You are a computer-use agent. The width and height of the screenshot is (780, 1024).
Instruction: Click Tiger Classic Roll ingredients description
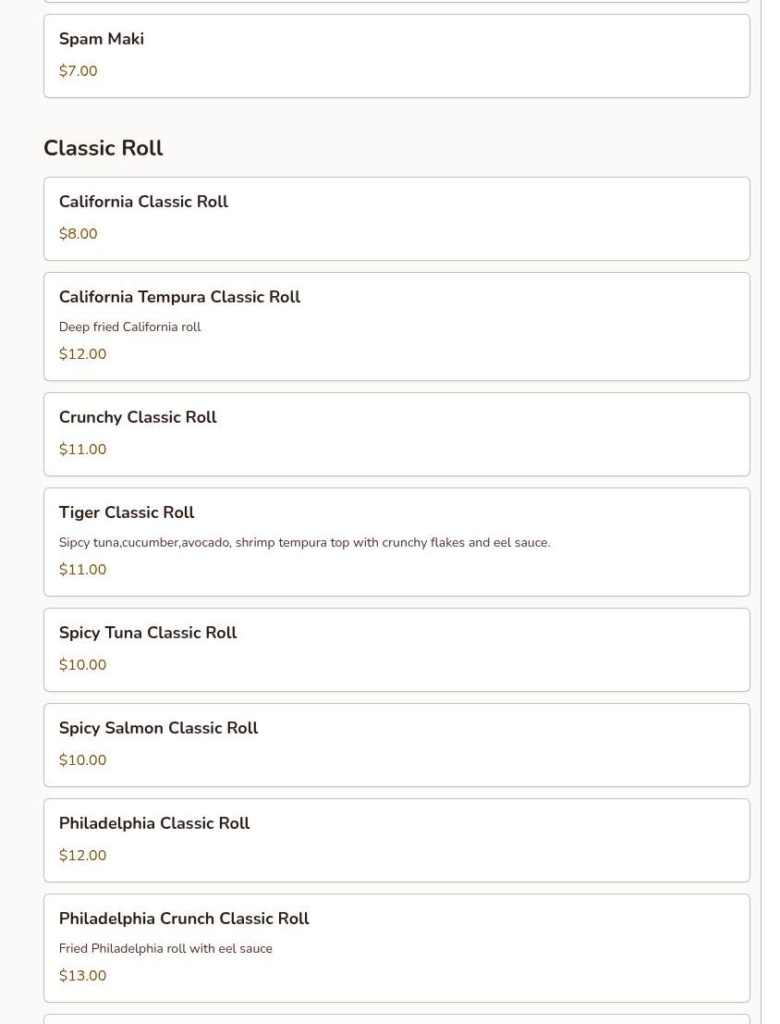304,542
